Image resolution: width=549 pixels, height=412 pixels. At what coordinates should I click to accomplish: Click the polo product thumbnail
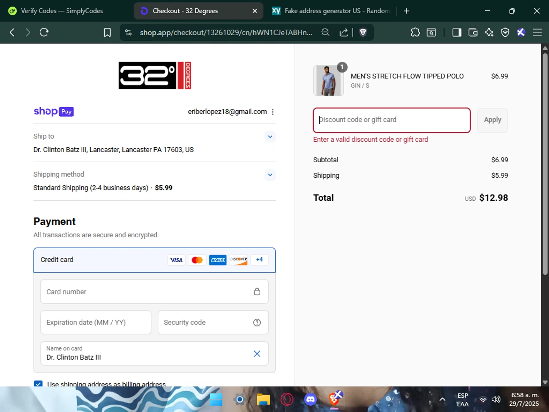click(328, 81)
